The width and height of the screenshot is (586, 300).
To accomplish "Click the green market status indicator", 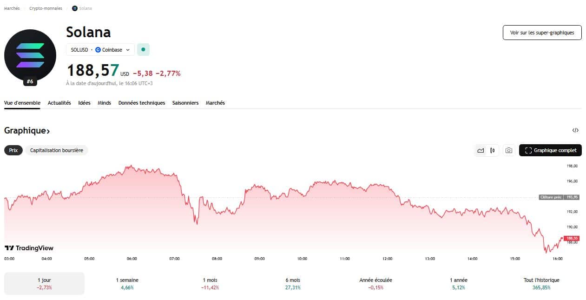I will click(x=143, y=49).
